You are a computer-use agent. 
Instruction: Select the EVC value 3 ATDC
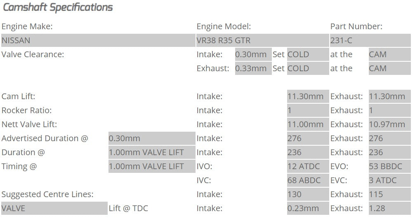pos(389,181)
